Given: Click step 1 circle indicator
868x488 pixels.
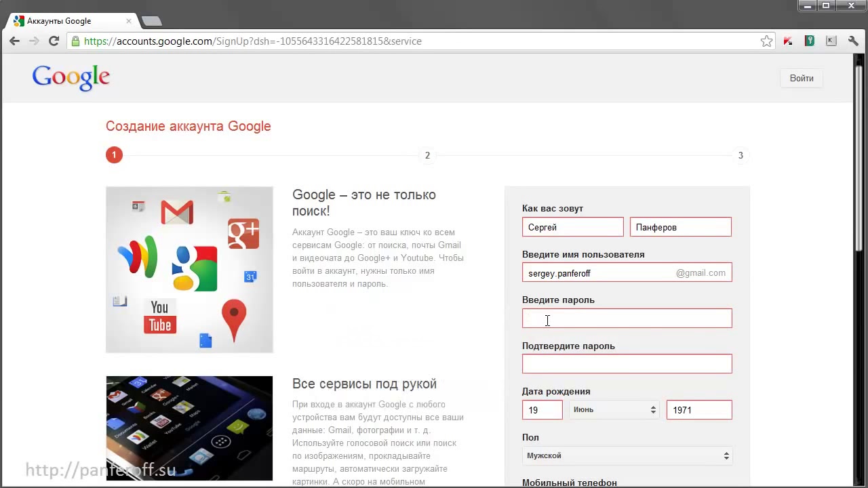Looking at the screenshot, I should pyautogui.click(x=114, y=155).
